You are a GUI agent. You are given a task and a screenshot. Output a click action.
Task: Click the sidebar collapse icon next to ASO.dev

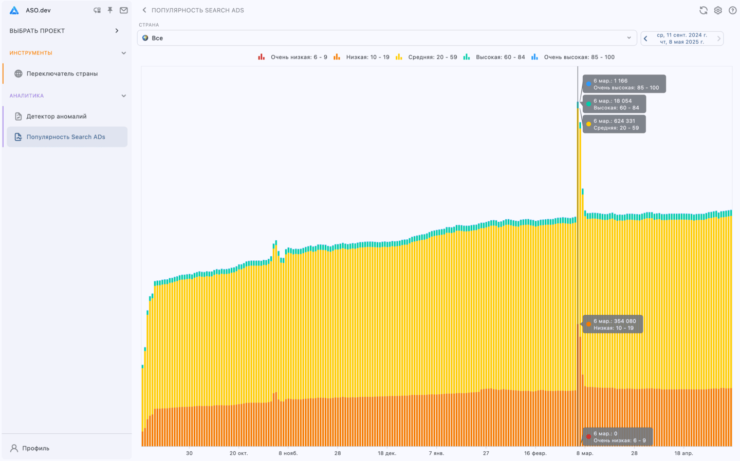[97, 10]
